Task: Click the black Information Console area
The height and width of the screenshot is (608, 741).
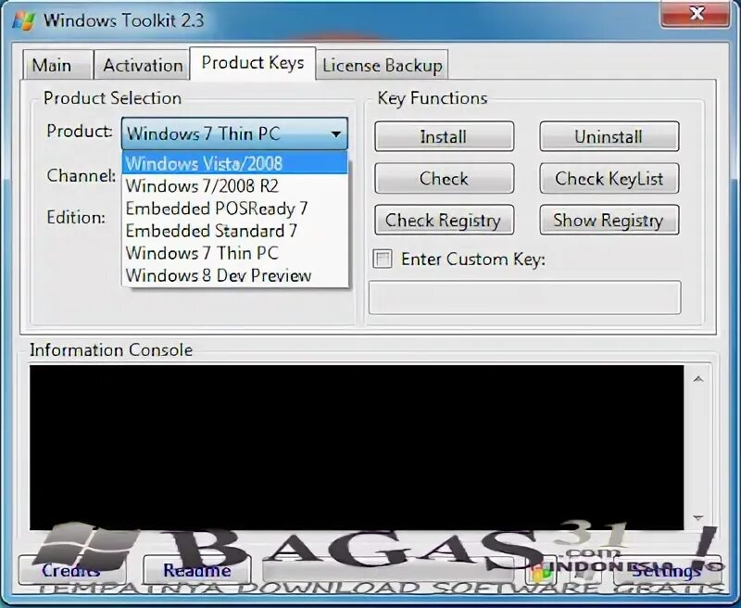Action: (x=357, y=448)
